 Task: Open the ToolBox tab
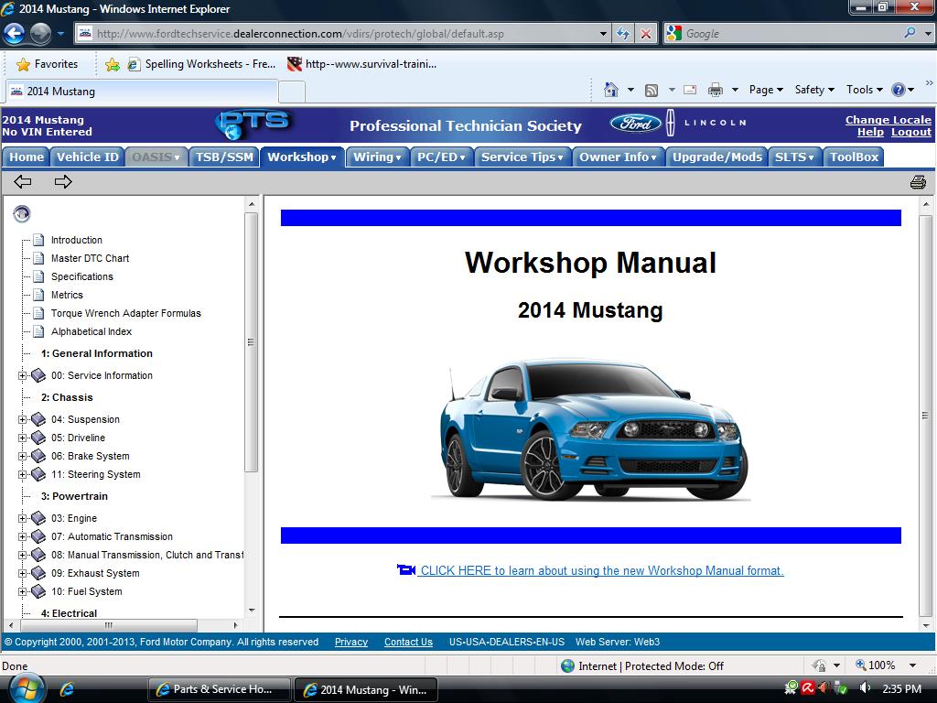[x=854, y=157]
